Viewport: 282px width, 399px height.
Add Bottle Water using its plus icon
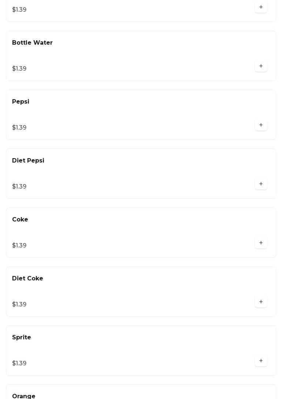(261, 66)
